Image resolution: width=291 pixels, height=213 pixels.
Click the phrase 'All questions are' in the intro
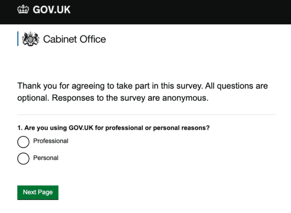(x=237, y=86)
